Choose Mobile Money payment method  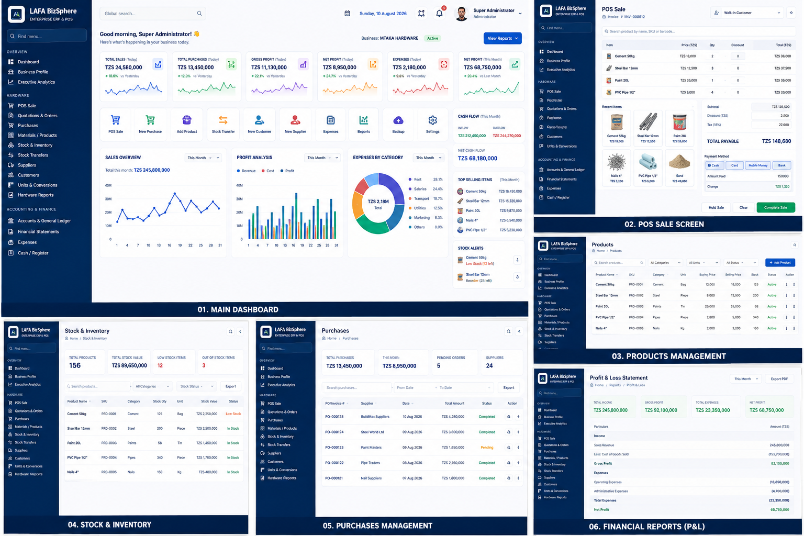pos(758,165)
